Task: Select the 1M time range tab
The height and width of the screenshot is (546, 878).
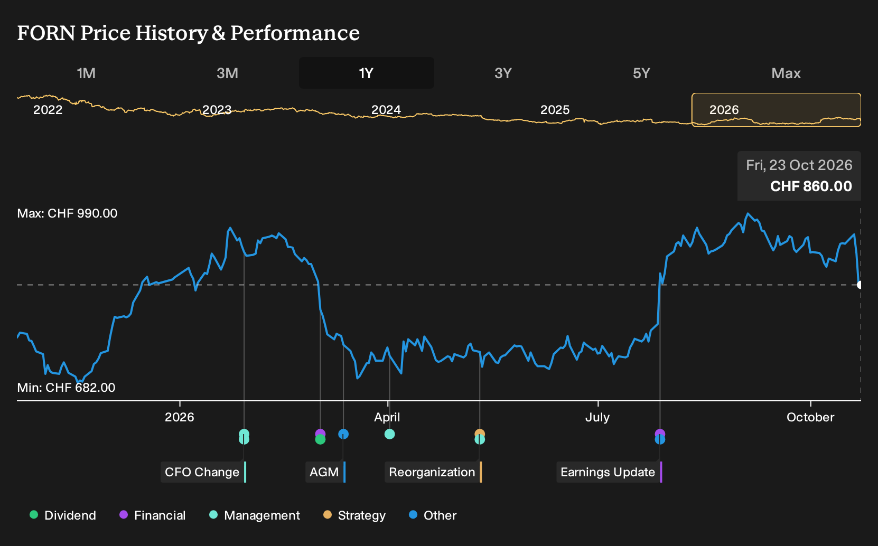Action: 86,73
